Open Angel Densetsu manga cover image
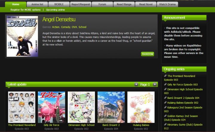The width and height of the screenshot is (215, 132). point(22,36)
